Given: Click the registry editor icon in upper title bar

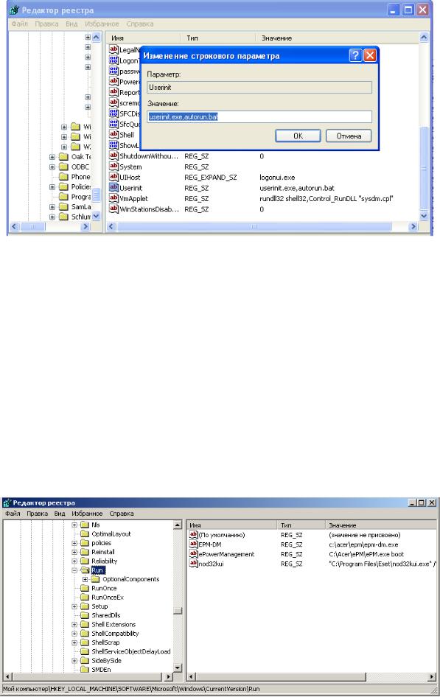Looking at the screenshot, I should (14, 10).
